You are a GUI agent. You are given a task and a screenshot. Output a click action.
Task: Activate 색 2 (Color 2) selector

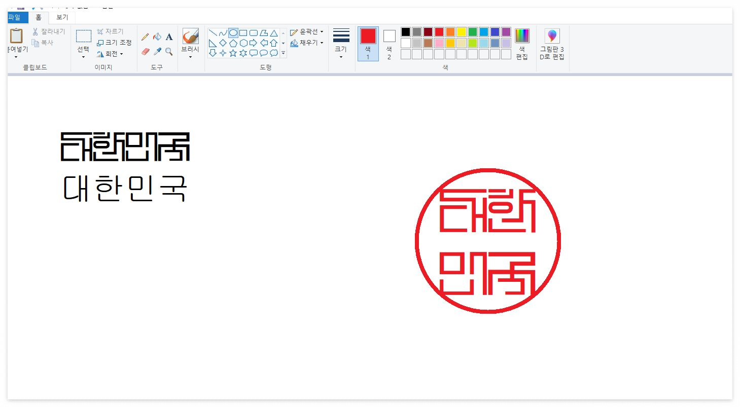[x=389, y=44]
